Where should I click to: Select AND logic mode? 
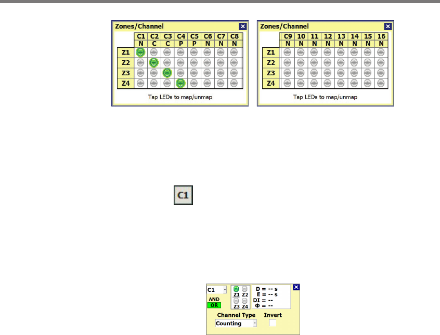coord(214,299)
